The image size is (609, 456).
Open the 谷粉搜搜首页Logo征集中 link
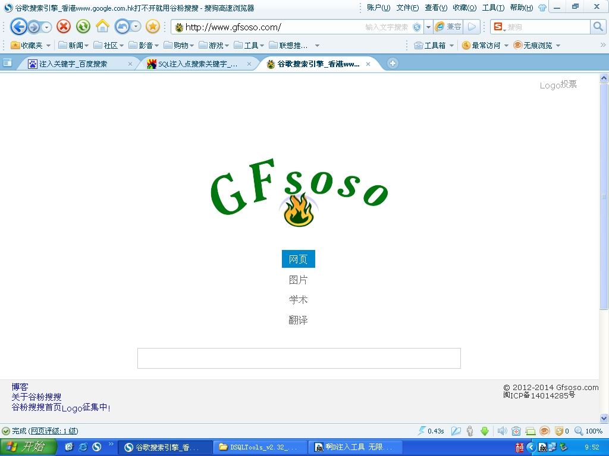[61, 407]
